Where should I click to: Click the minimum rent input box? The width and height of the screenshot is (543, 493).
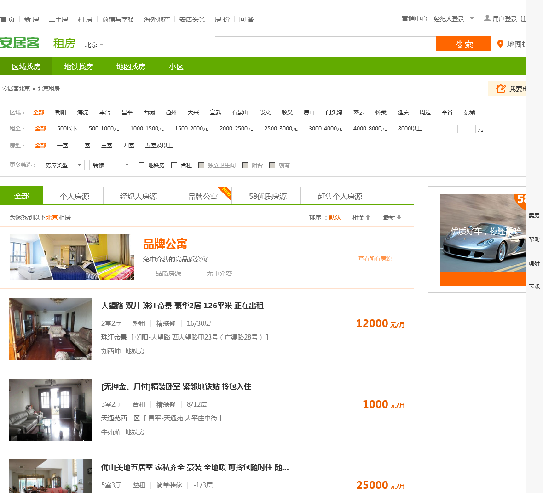(442, 129)
